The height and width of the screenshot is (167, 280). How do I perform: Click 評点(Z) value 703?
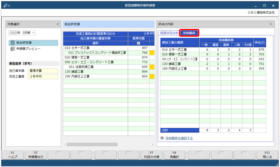(x=261, y=54)
